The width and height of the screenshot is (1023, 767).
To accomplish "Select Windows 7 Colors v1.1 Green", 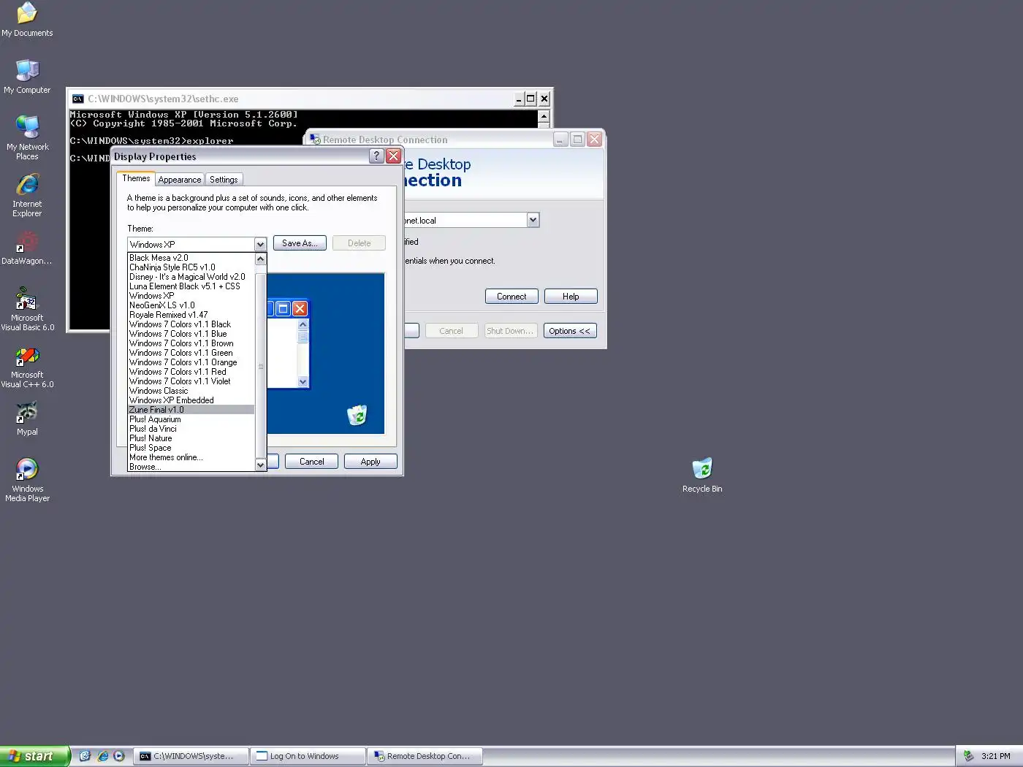I will tap(191, 353).
